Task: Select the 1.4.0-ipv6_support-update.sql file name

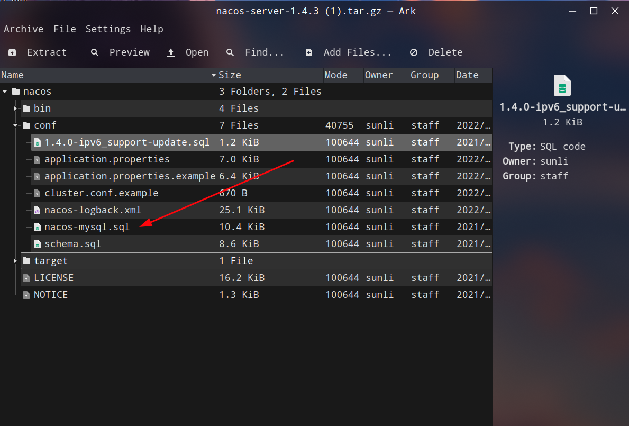Action: [x=127, y=142]
